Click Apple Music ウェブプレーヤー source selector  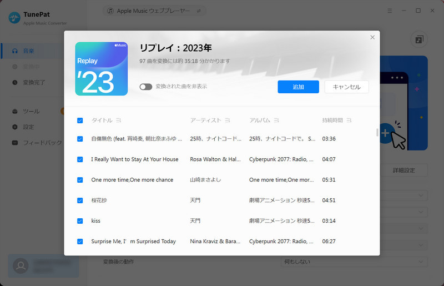[154, 11]
